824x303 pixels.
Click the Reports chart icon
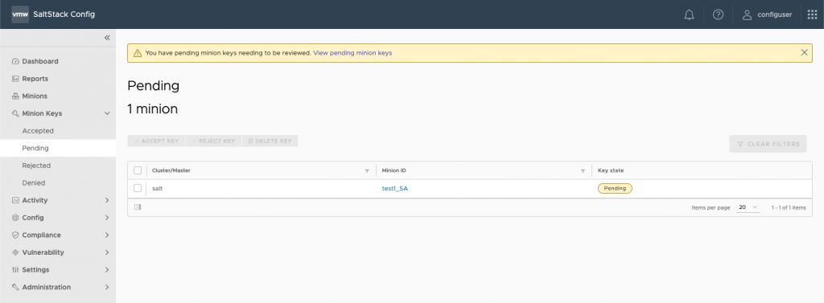coord(15,79)
